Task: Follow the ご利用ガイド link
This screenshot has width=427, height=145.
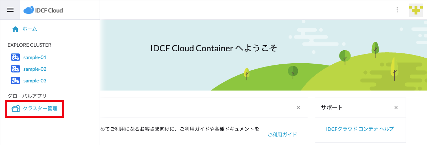Action: [x=282, y=134]
